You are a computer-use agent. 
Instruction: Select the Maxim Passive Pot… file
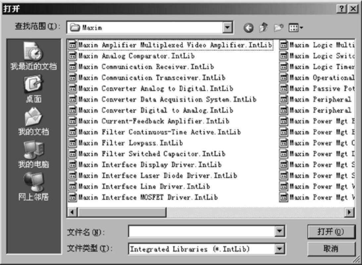317,89
